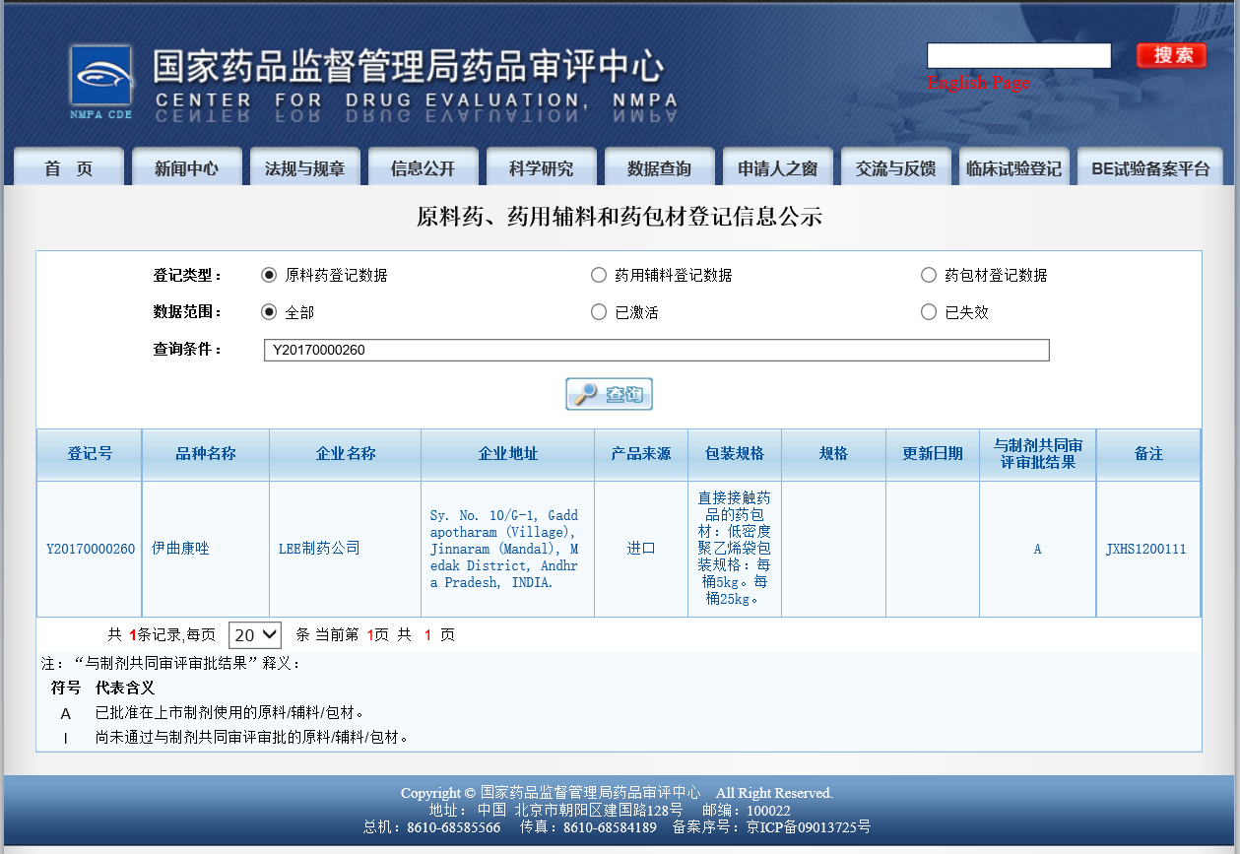
Task: Switch to the 首页 navigation tab
Action: [x=68, y=166]
